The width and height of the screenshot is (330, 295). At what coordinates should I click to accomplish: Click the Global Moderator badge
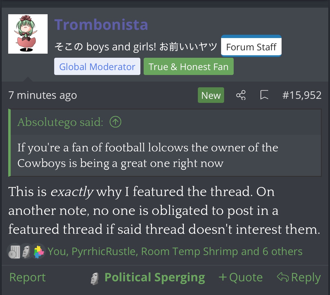click(x=97, y=66)
